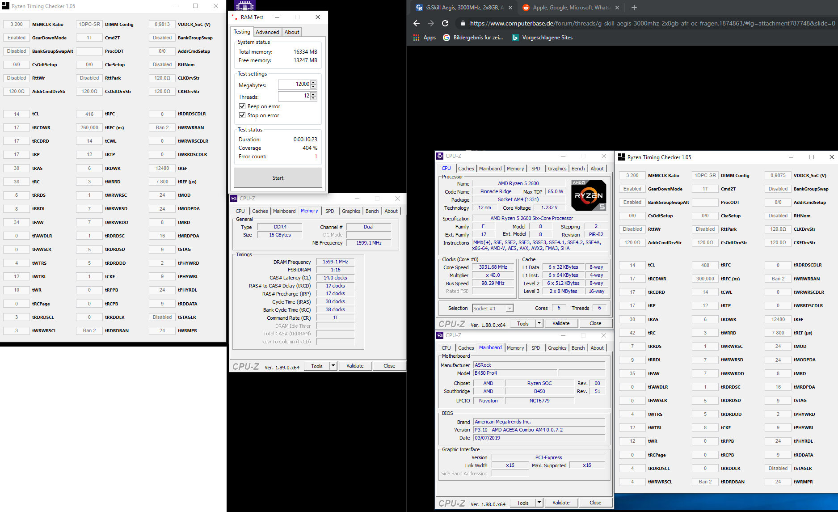Click DRAM Frequency 1599.1 MHz value

335,262
